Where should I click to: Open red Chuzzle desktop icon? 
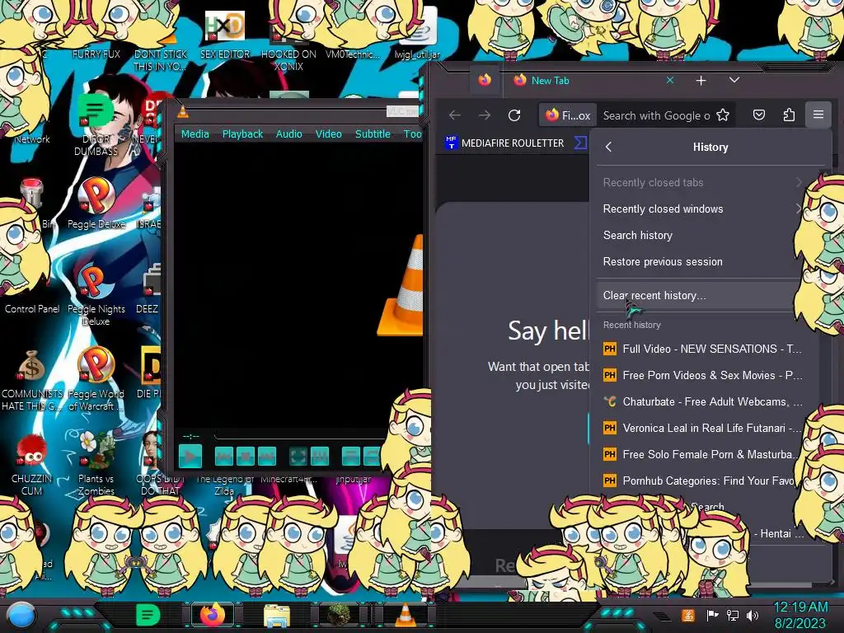point(31,464)
